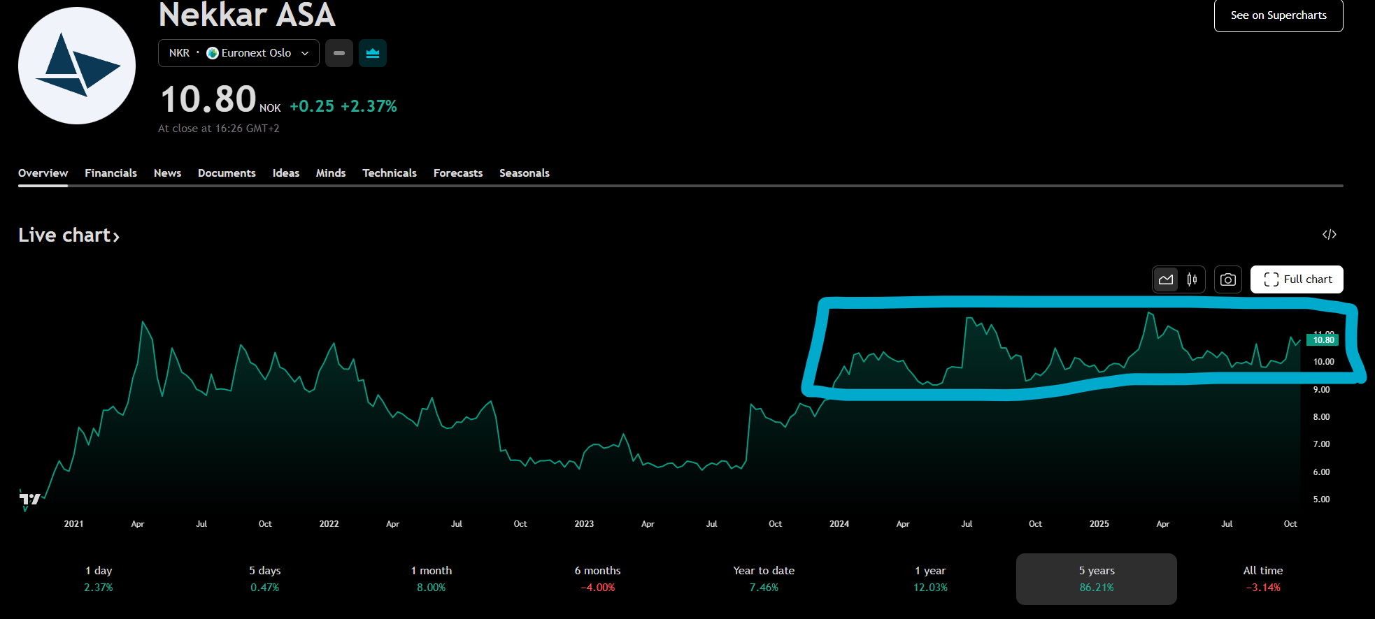Take a chart snapshot with camera icon
The image size is (1375, 619).
coord(1227,279)
